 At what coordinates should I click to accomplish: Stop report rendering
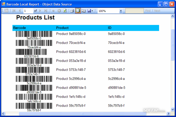click(x=59, y=11)
